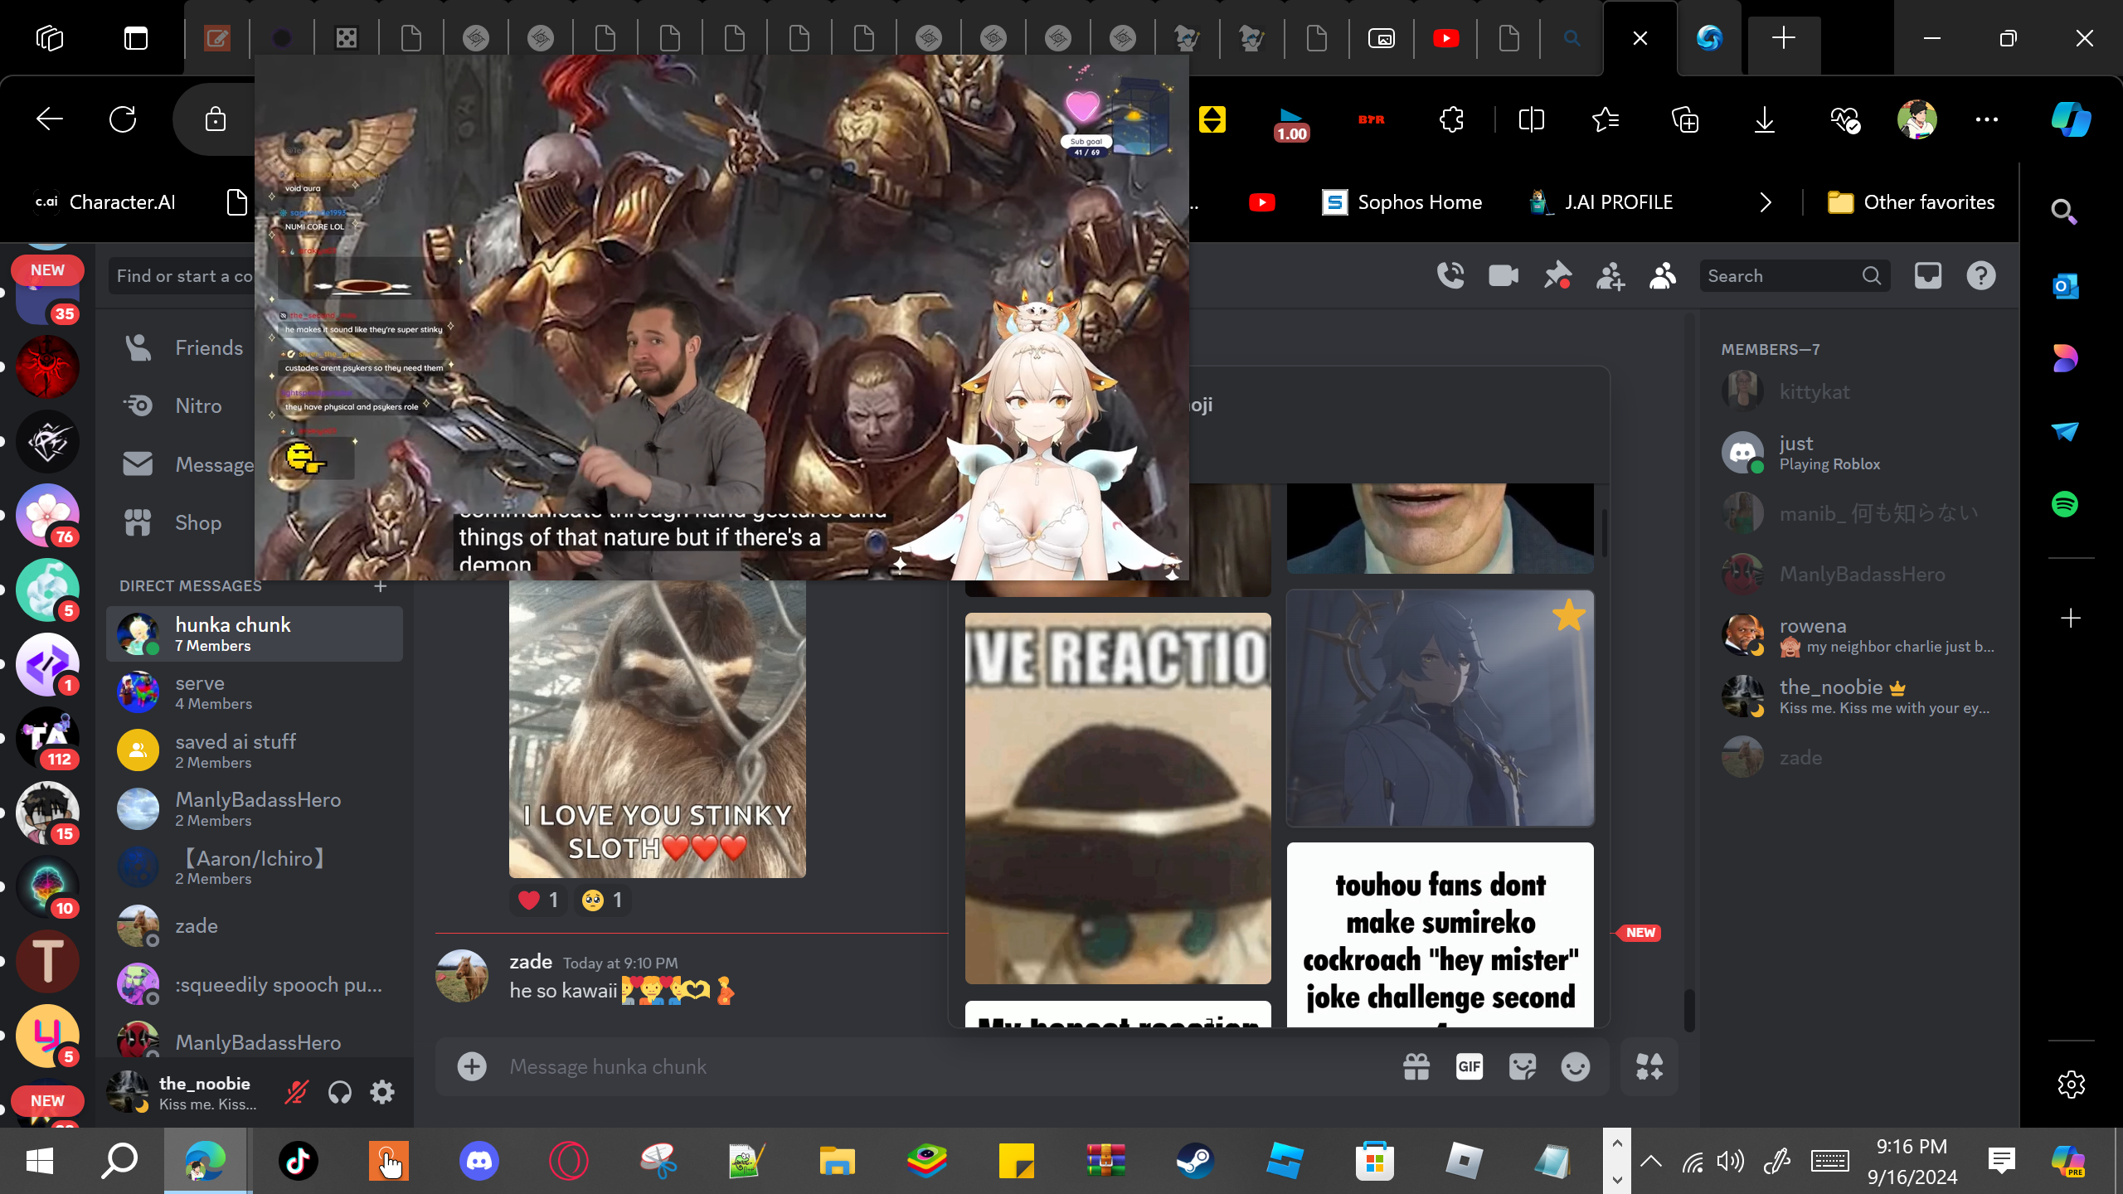Open the Discord apps launcher
This screenshot has height=1194, width=2123.
pyautogui.click(x=1649, y=1067)
